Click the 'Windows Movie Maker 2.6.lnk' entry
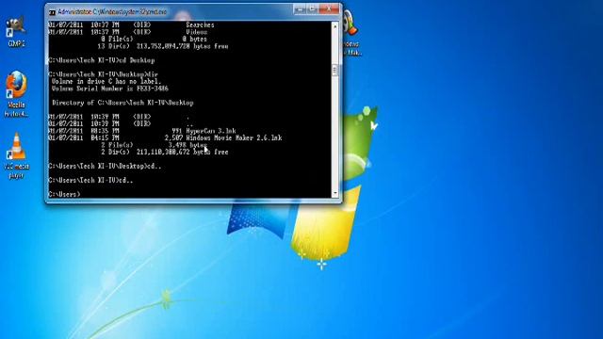 pyautogui.click(x=234, y=137)
